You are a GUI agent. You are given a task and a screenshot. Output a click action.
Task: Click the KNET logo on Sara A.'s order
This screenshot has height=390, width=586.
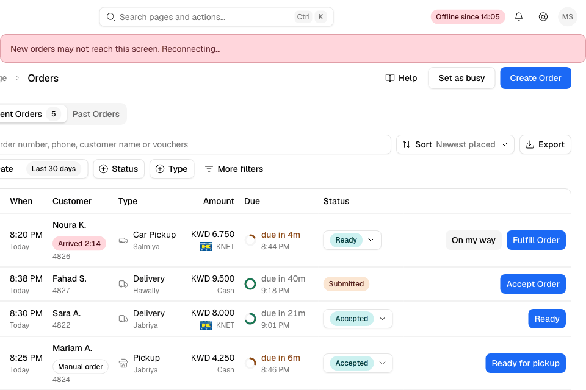(x=206, y=325)
